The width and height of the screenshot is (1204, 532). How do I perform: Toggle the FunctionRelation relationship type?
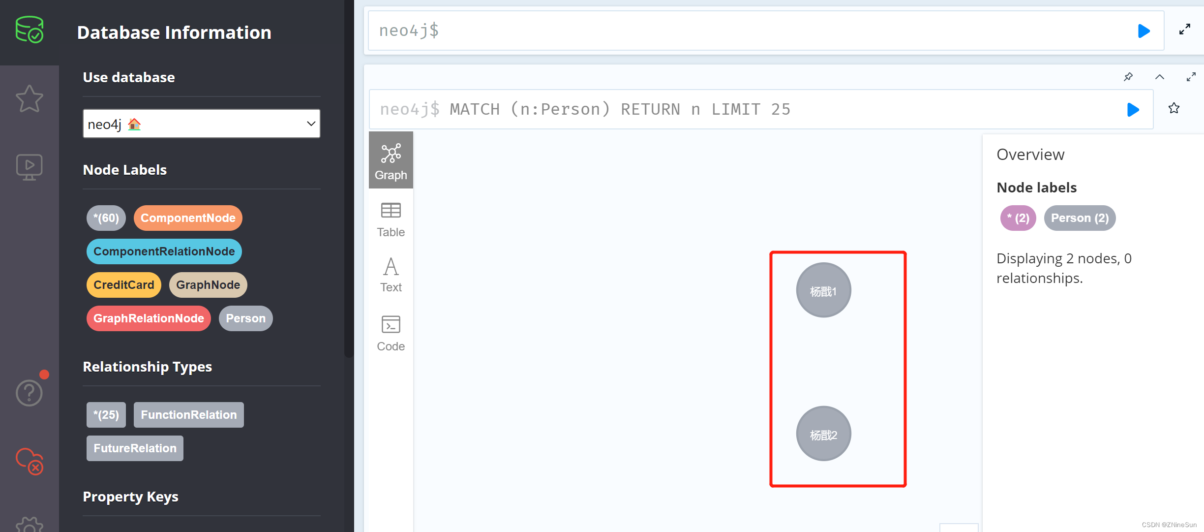tap(188, 414)
